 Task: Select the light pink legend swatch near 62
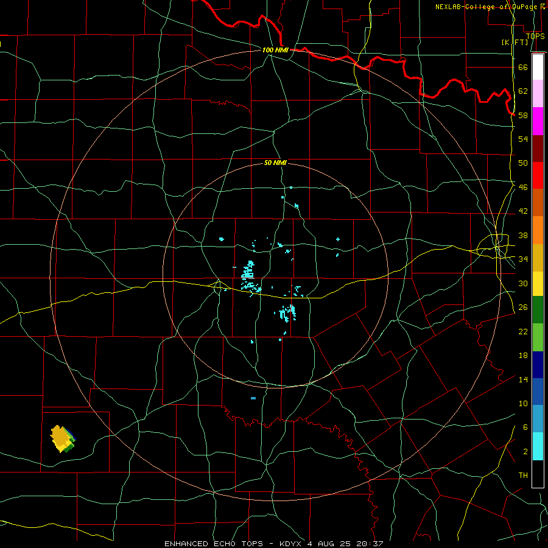pos(538,94)
